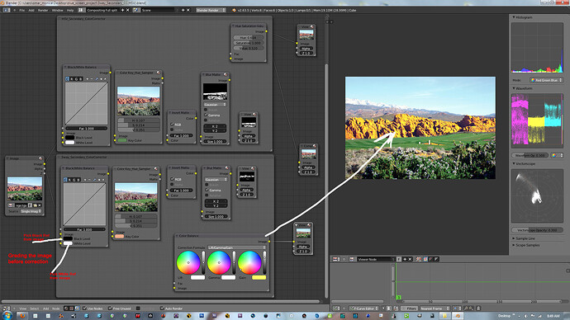Delete the current scene

pyautogui.click(x=188, y=10)
